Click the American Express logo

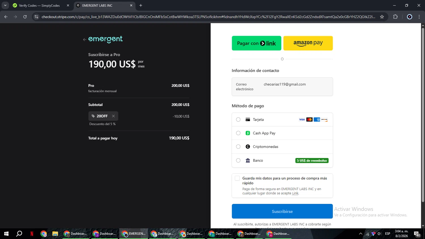pyautogui.click(x=317, y=119)
